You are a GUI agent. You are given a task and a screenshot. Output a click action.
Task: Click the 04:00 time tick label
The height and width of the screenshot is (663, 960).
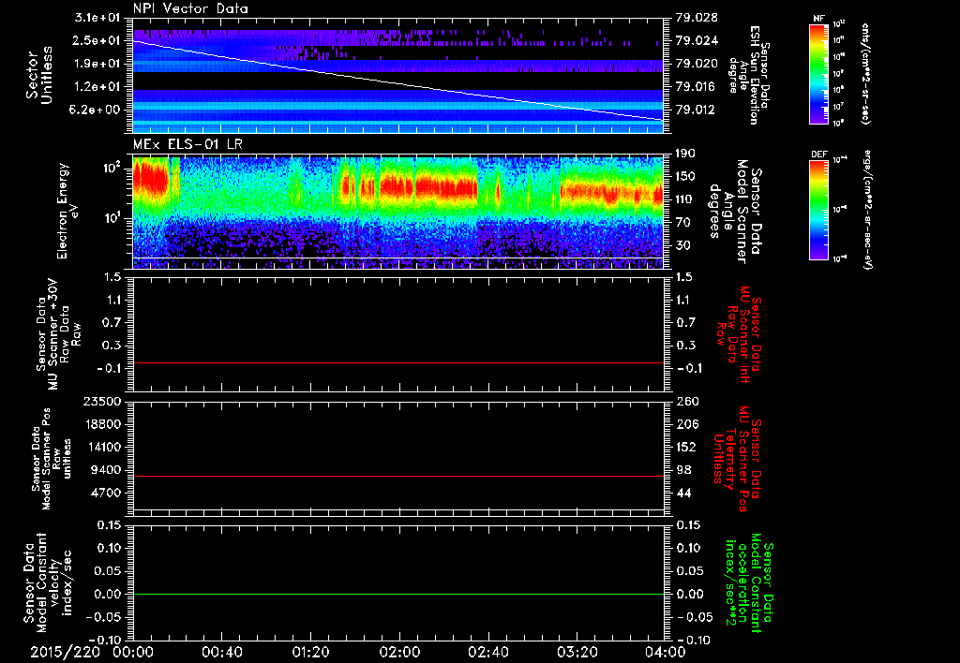point(666,652)
